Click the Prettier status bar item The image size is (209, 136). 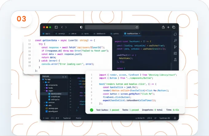(x=78, y=118)
